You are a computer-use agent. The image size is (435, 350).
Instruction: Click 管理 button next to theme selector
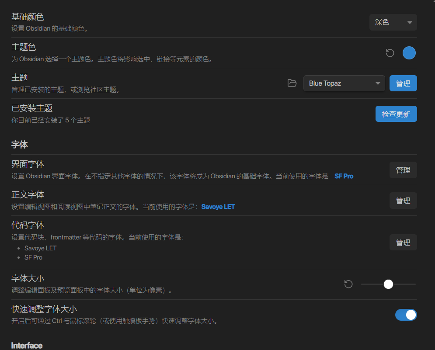403,83
